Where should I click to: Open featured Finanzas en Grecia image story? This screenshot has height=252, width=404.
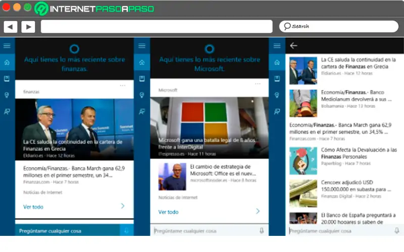click(74, 130)
